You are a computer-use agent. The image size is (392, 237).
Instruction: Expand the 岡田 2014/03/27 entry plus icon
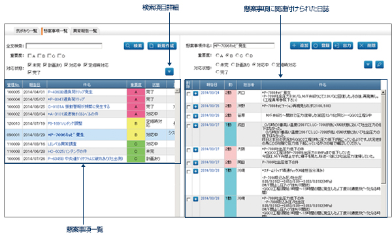pos(195,163)
